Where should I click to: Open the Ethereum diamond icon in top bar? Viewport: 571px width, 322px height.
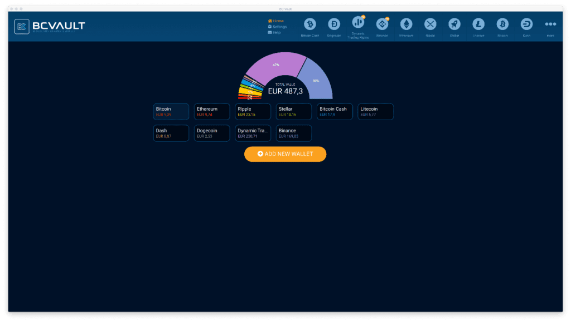pyautogui.click(x=406, y=24)
